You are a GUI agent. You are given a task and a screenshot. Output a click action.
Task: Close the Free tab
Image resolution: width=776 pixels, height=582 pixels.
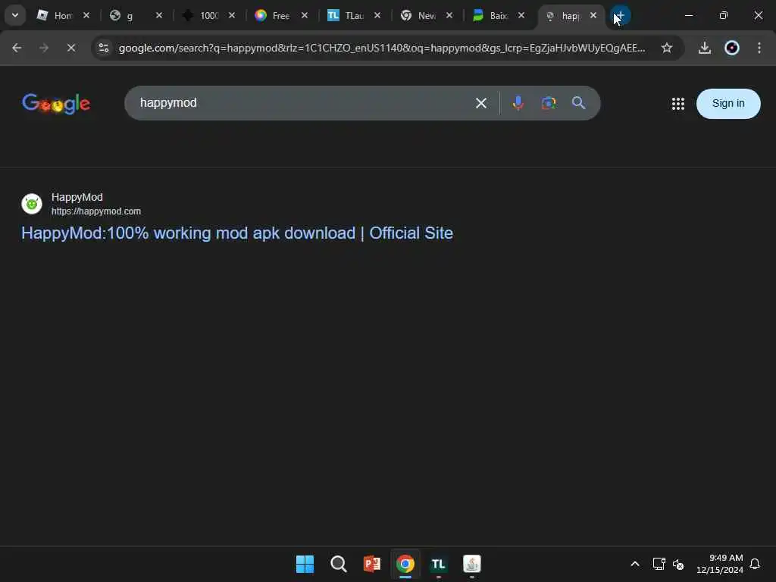tap(305, 15)
